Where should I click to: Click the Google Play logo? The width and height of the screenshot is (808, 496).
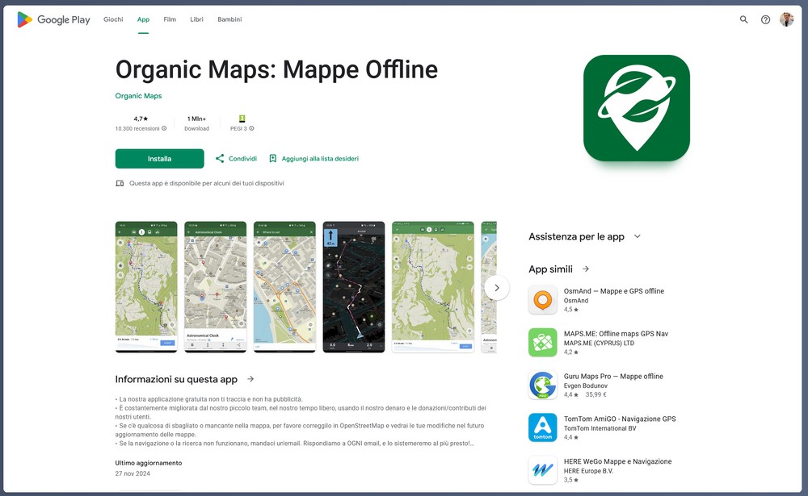(x=54, y=19)
